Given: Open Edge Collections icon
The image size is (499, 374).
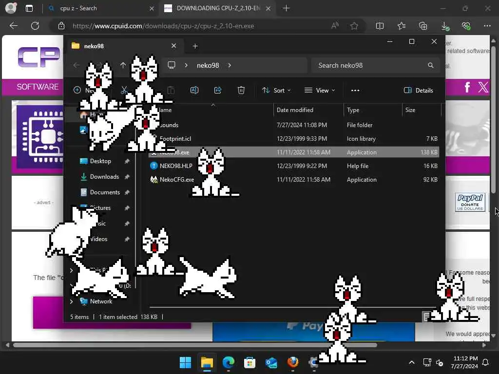Looking at the screenshot, I should pos(423,26).
